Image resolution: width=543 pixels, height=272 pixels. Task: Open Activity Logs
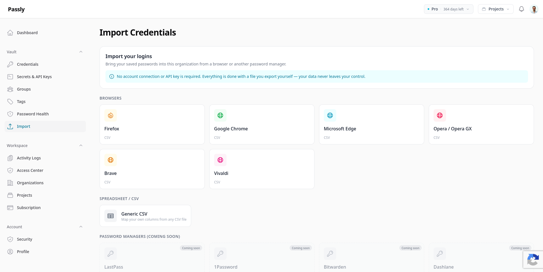pos(45,158)
